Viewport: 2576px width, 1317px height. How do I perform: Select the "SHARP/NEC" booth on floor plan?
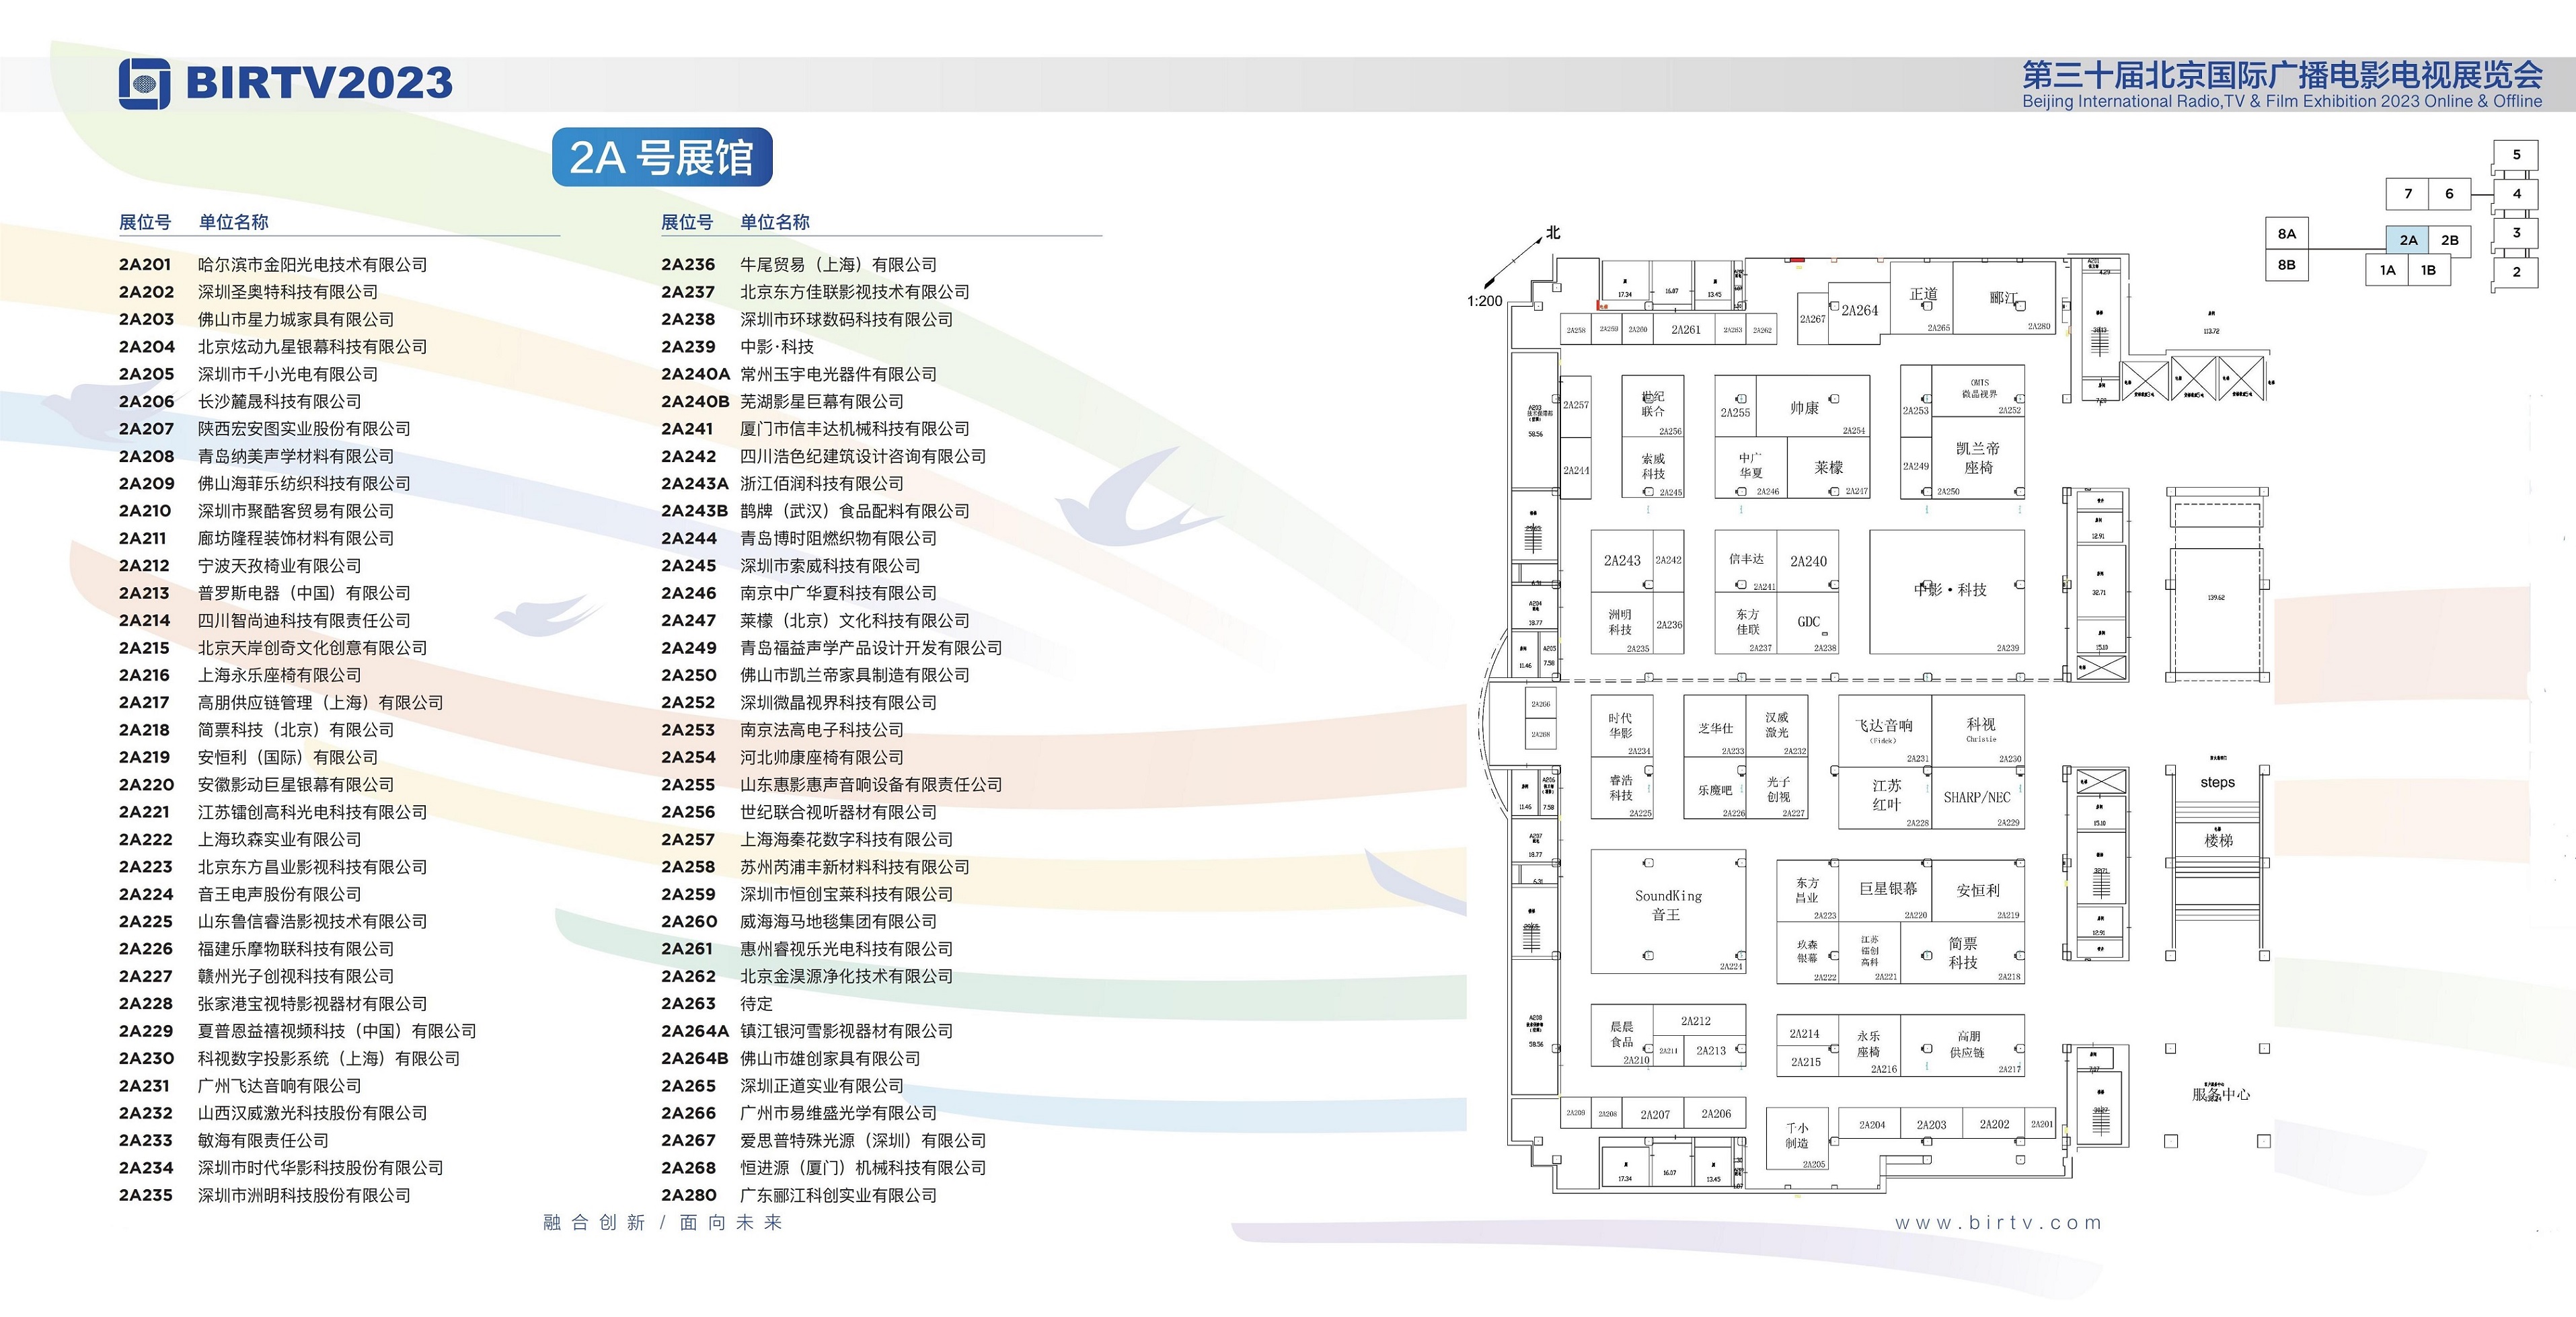tap(1978, 798)
